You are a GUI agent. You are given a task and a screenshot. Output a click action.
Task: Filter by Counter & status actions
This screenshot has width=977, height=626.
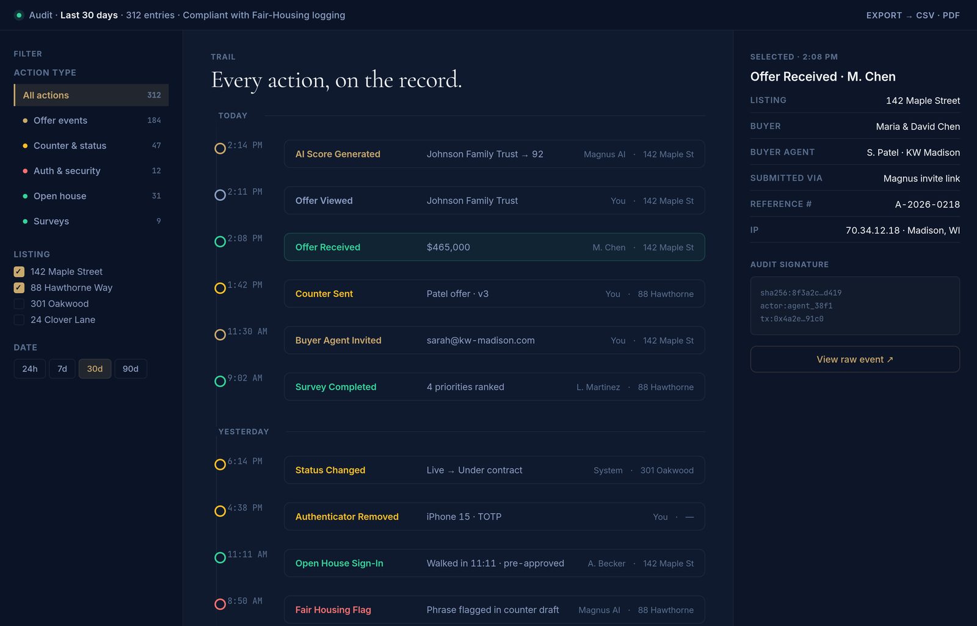point(91,145)
